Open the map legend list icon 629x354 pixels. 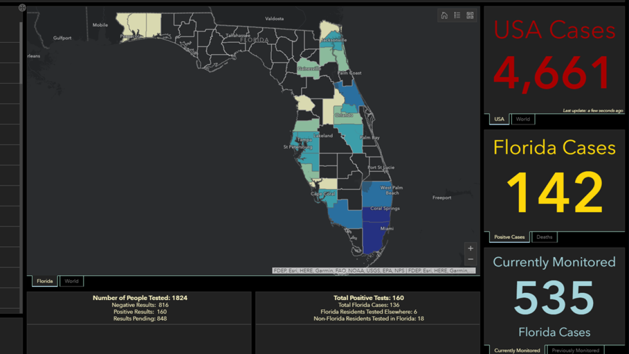[457, 15]
